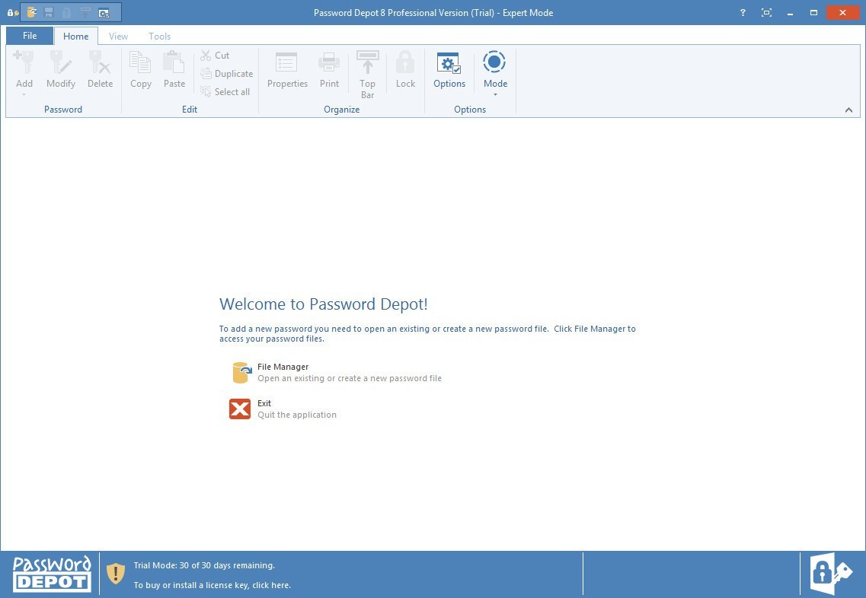
Task: Open Help with the question mark icon
Action: (743, 12)
